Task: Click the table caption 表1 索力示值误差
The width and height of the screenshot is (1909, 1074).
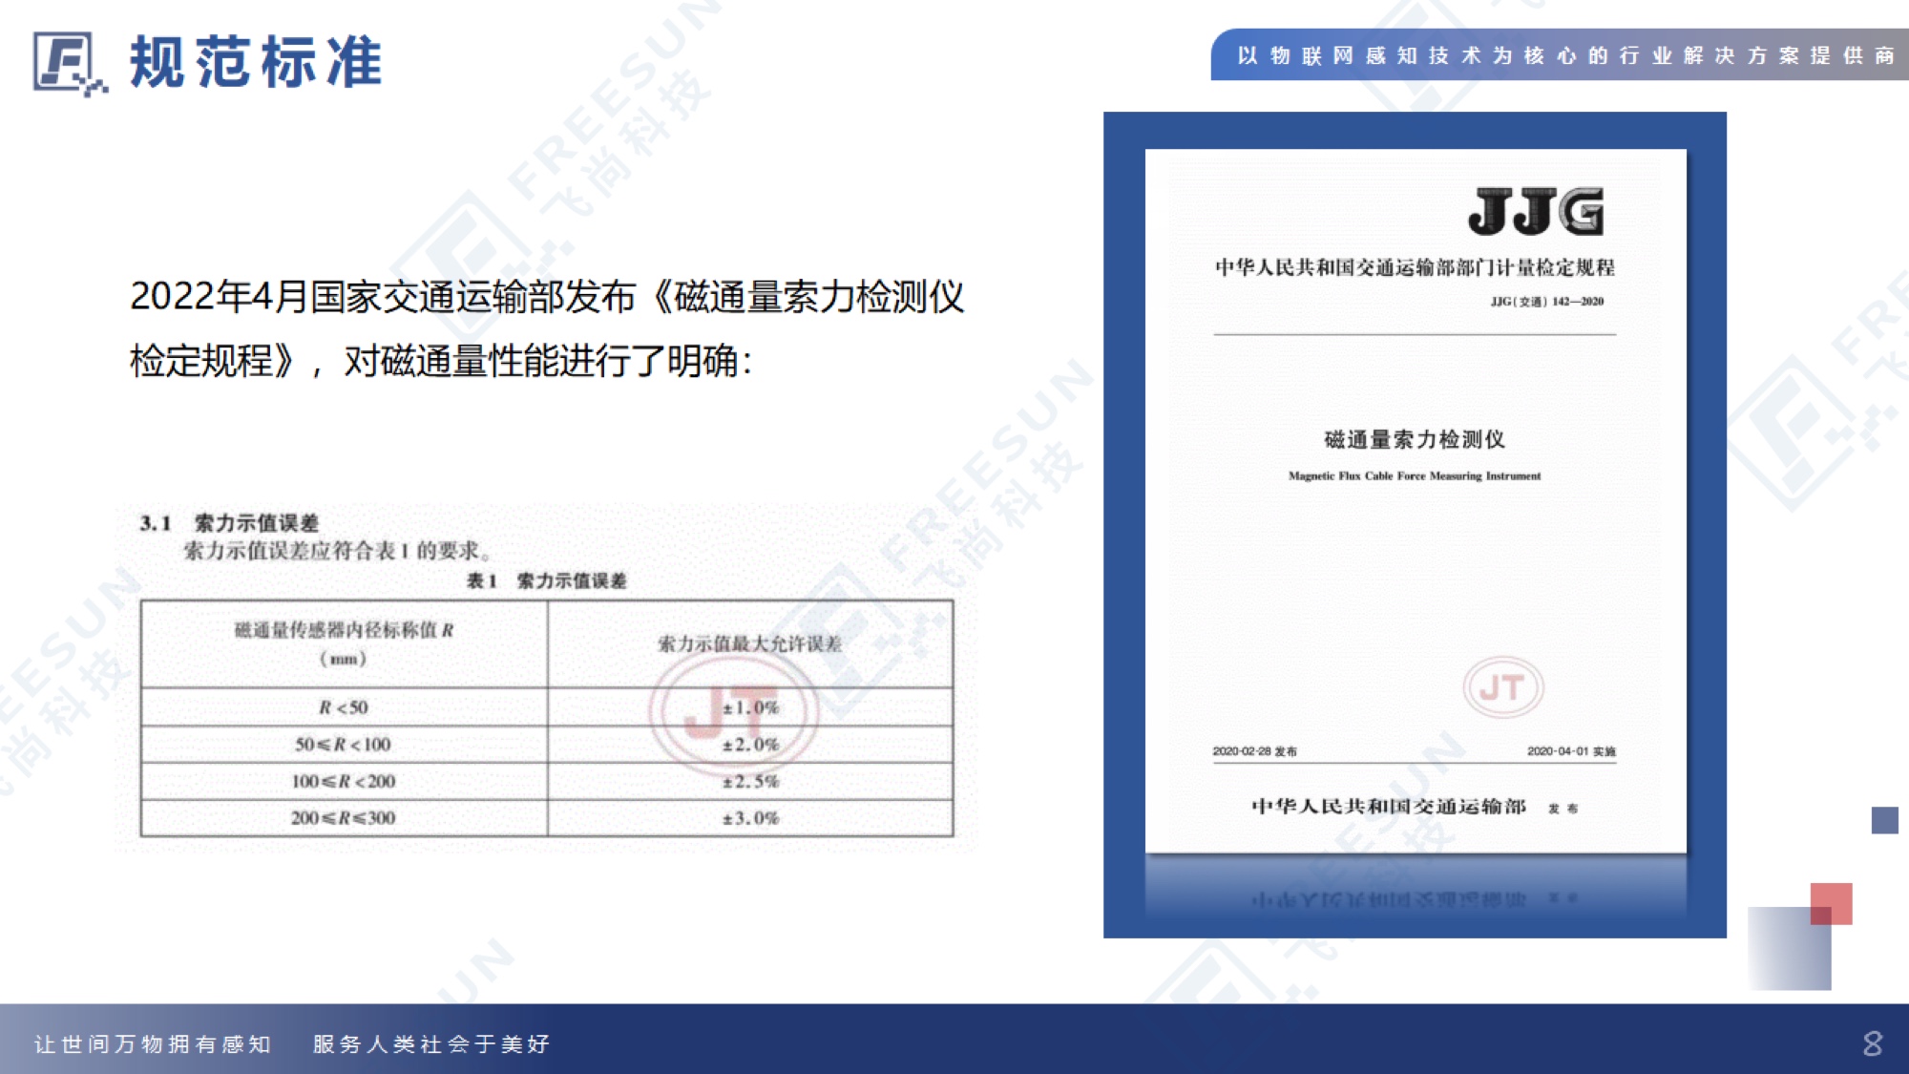Action: tap(546, 580)
